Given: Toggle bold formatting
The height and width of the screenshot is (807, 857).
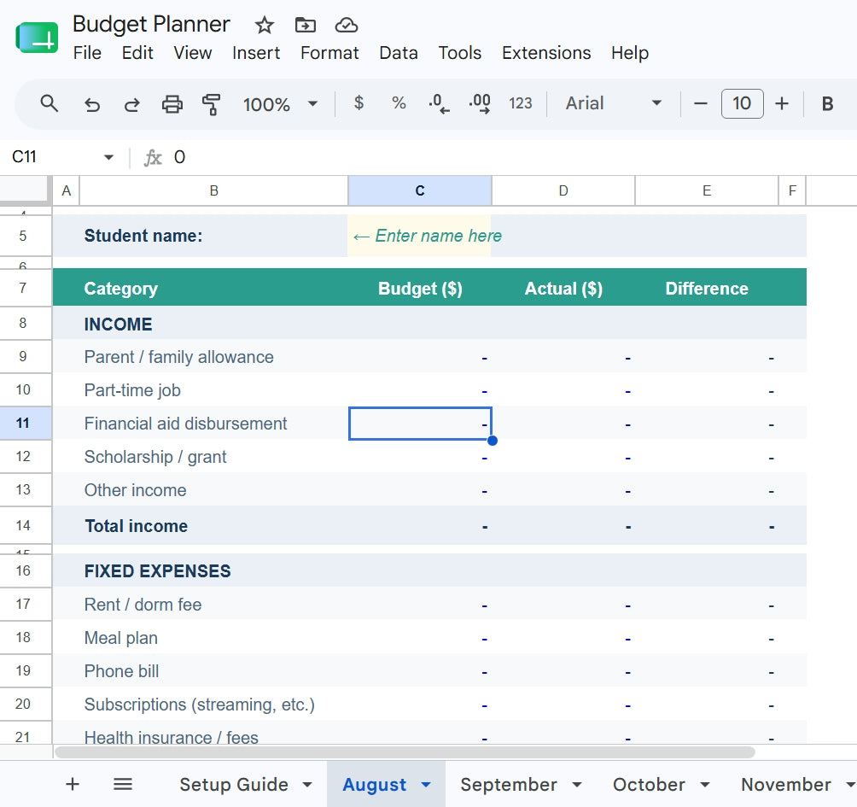Looking at the screenshot, I should pyautogui.click(x=827, y=103).
